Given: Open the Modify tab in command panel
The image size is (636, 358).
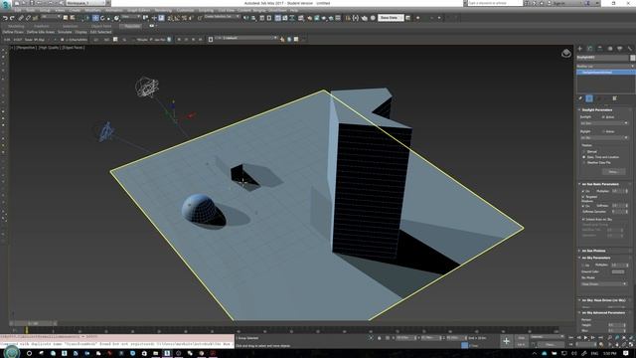Looking at the screenshot, I should click(x=589, y=49).
